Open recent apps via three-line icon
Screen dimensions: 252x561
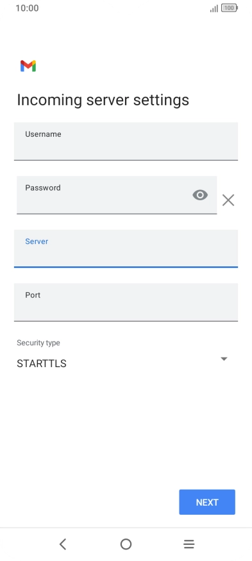coord(189,544)
